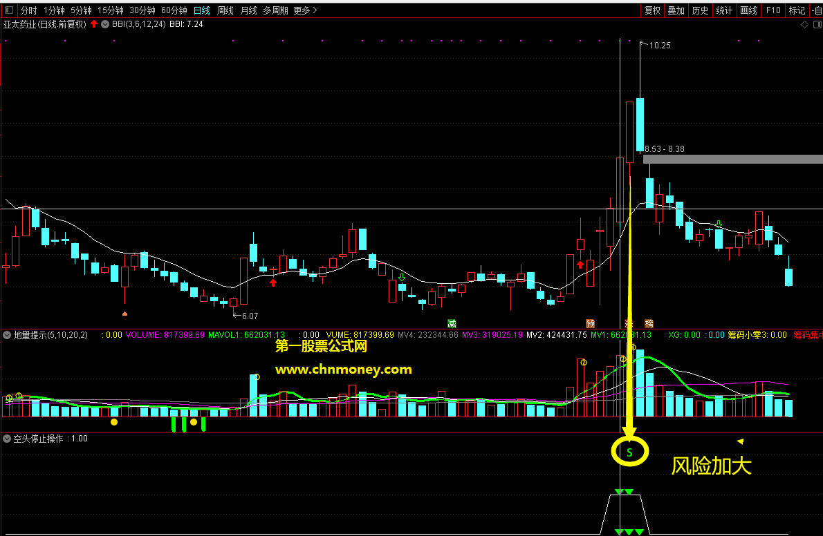Click the 榜 marker below the candles
Viewport: 823px width, 536px height.
(649, 323)
